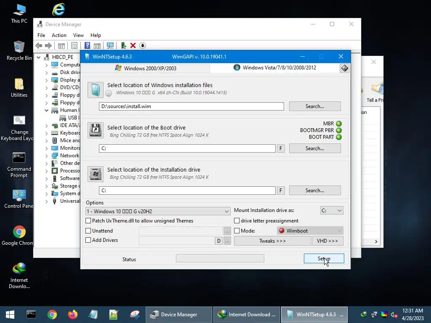Viewport: 431px width, 323px height.
Task: Click the action pane toolbar icon beside Help
Action: [97, 45]
